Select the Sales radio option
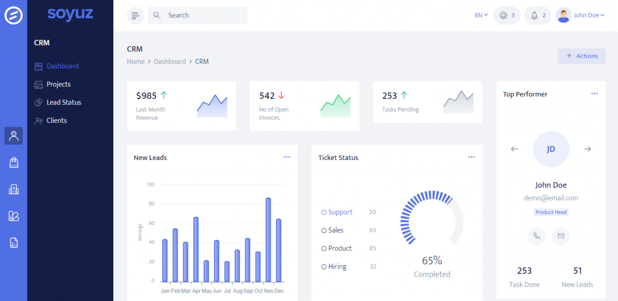This screenshot has height=301, width=618. tap(324, 231)
